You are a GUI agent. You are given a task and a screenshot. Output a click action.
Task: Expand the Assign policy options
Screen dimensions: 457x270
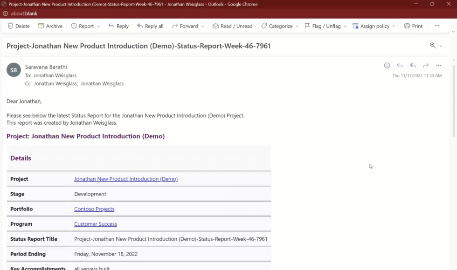tap(393, 26)
